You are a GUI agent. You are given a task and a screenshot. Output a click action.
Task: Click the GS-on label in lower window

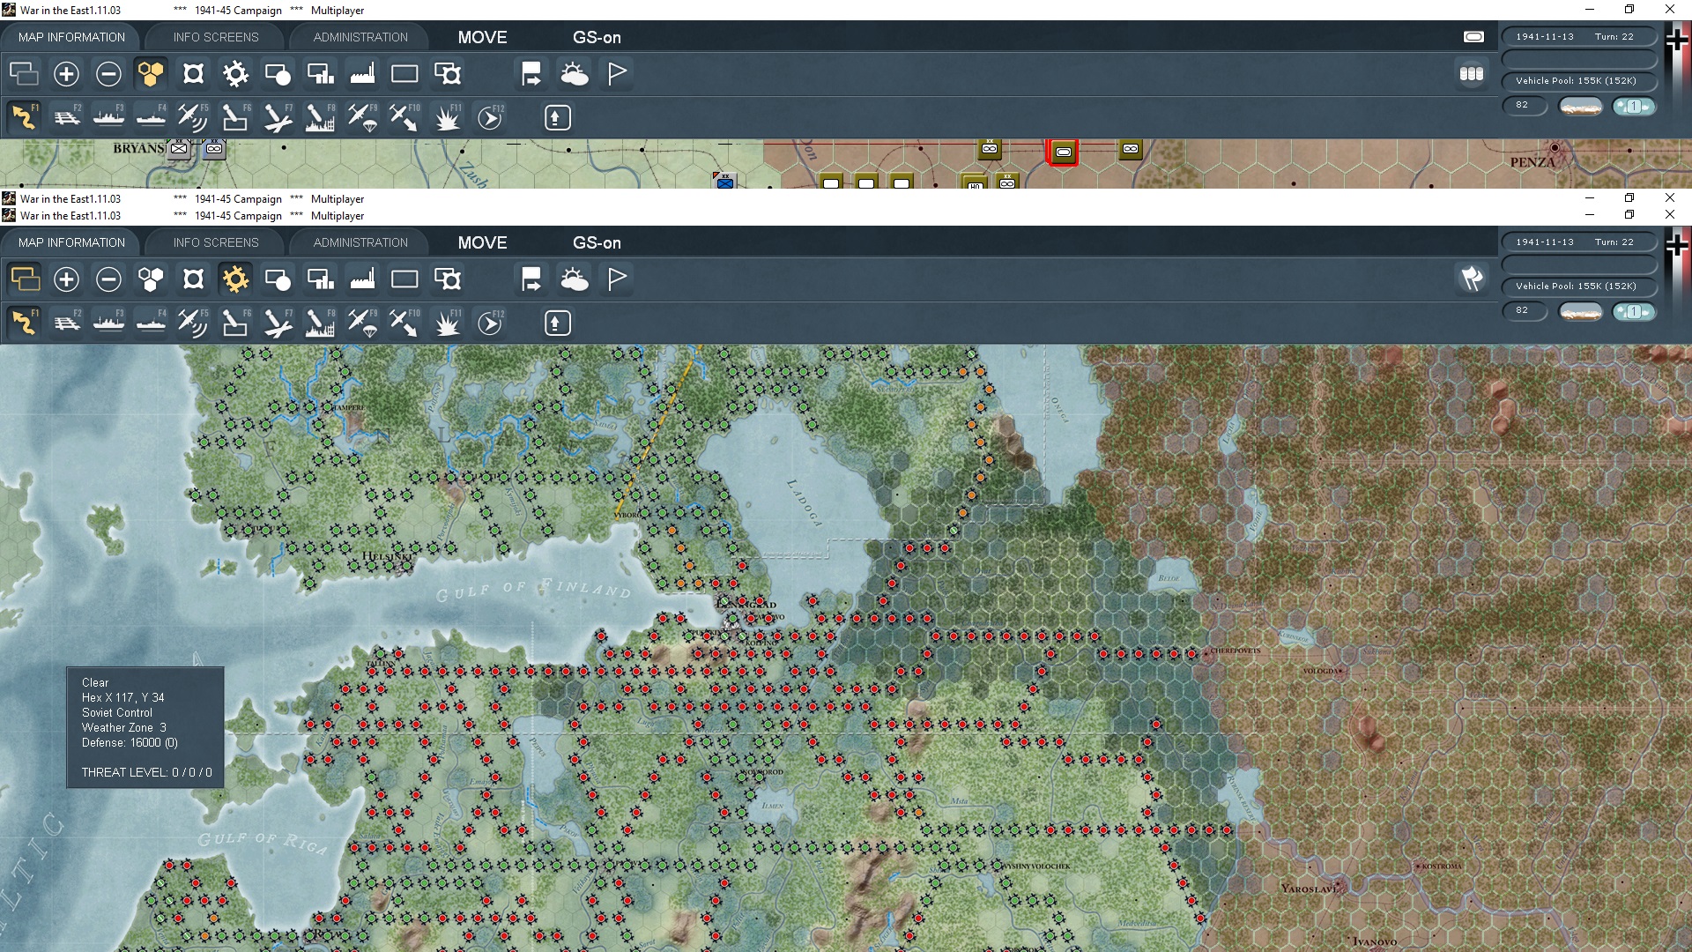click(597, 242)
